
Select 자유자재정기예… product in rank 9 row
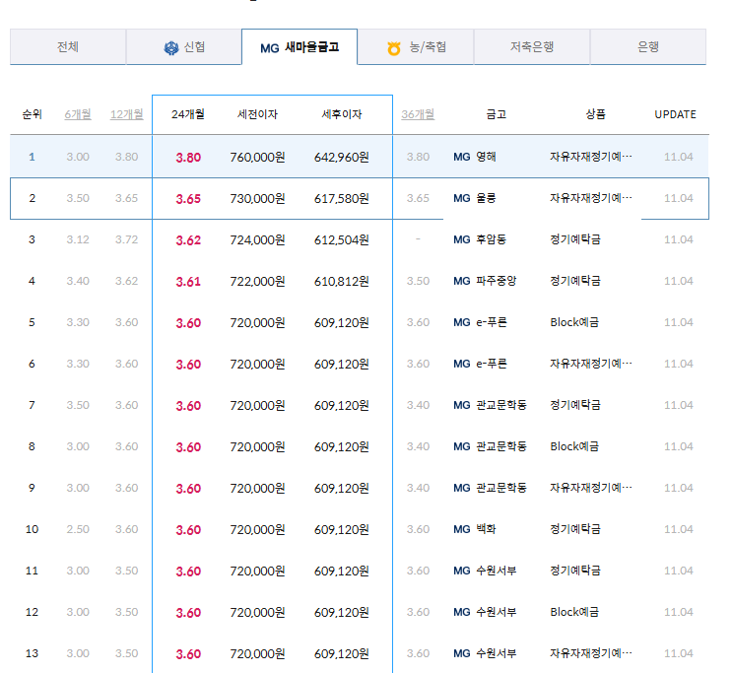point(591,488)
